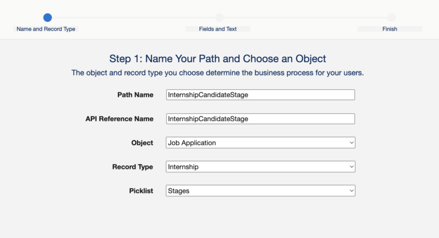This screenshot has height=238, width=439.
Task: Click the Picklist field label
Action: click(x=141, y=191)
